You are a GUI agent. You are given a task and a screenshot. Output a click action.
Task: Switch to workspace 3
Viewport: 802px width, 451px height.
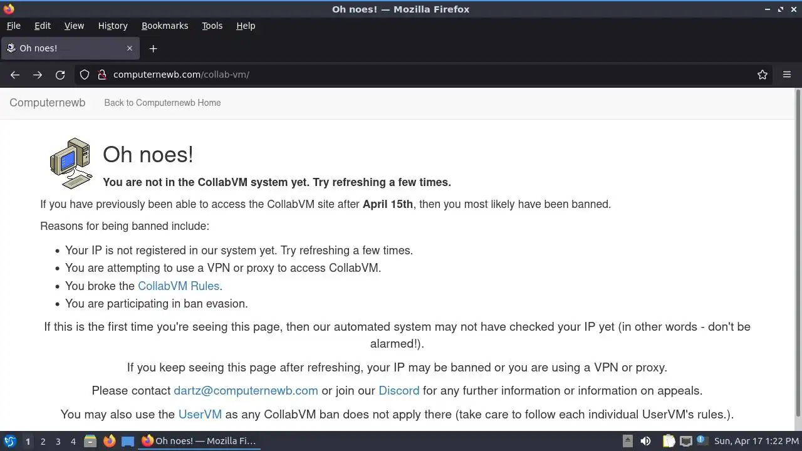point(58,442)
